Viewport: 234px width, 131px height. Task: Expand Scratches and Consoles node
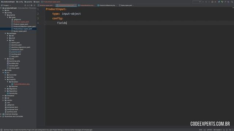[1, 116]
